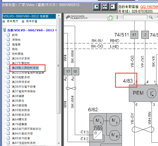Click the split-center panel layout button
Image resolution: width=158 pixels, height=146 pixels.
pos(104,7)
